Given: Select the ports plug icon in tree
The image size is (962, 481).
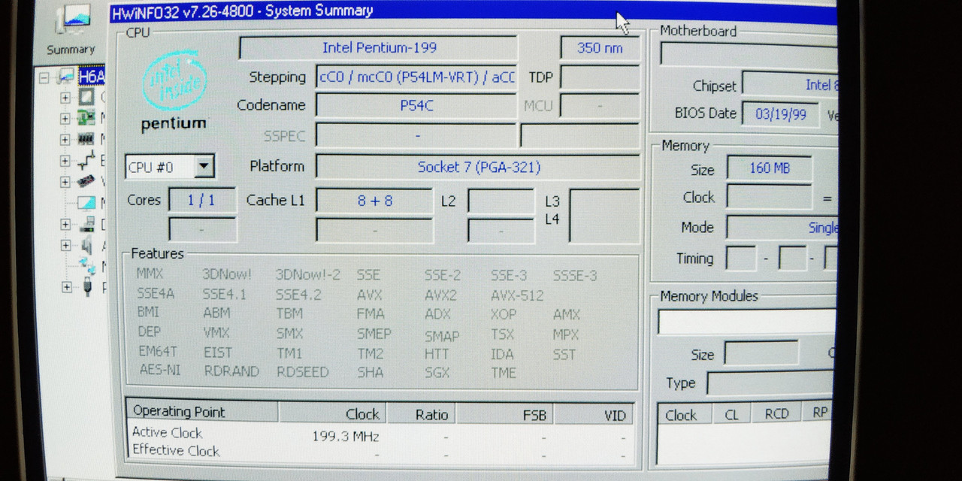Looking at the screenshot, I should coord(87,286).
